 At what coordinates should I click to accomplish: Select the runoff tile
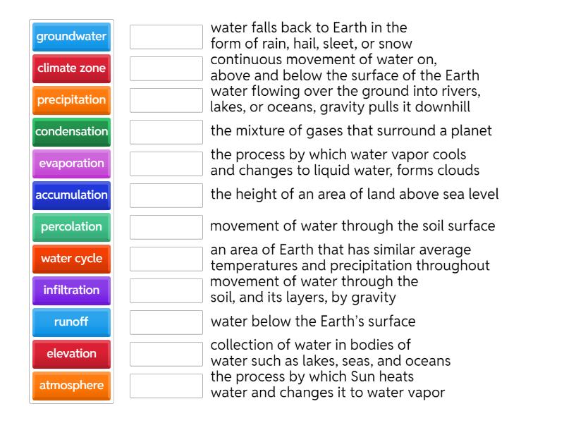(70, 322)
